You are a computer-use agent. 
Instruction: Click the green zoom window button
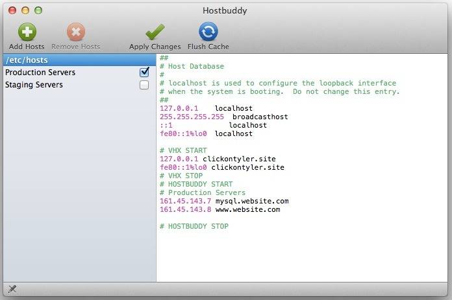tap(38, 10)
